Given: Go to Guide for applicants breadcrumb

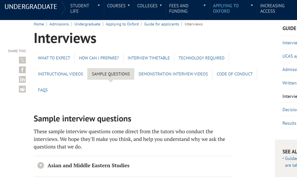Looking at the screenshot, I should pyautogui.click(x=162, y=24).
